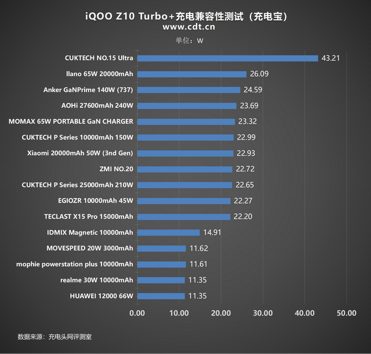Viewport: 371px width, 354px height.
Task: Click the 22.20 value label
Action: (x=243, y=217)
